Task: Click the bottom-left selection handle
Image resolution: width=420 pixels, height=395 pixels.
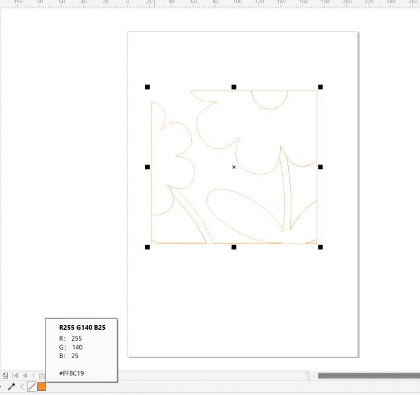Action: [x=148, y=248]
